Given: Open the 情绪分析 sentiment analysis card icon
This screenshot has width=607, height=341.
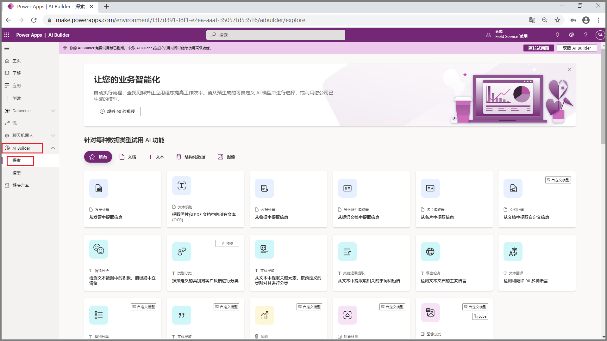Looking at the screenshot, I should point(99,249).
